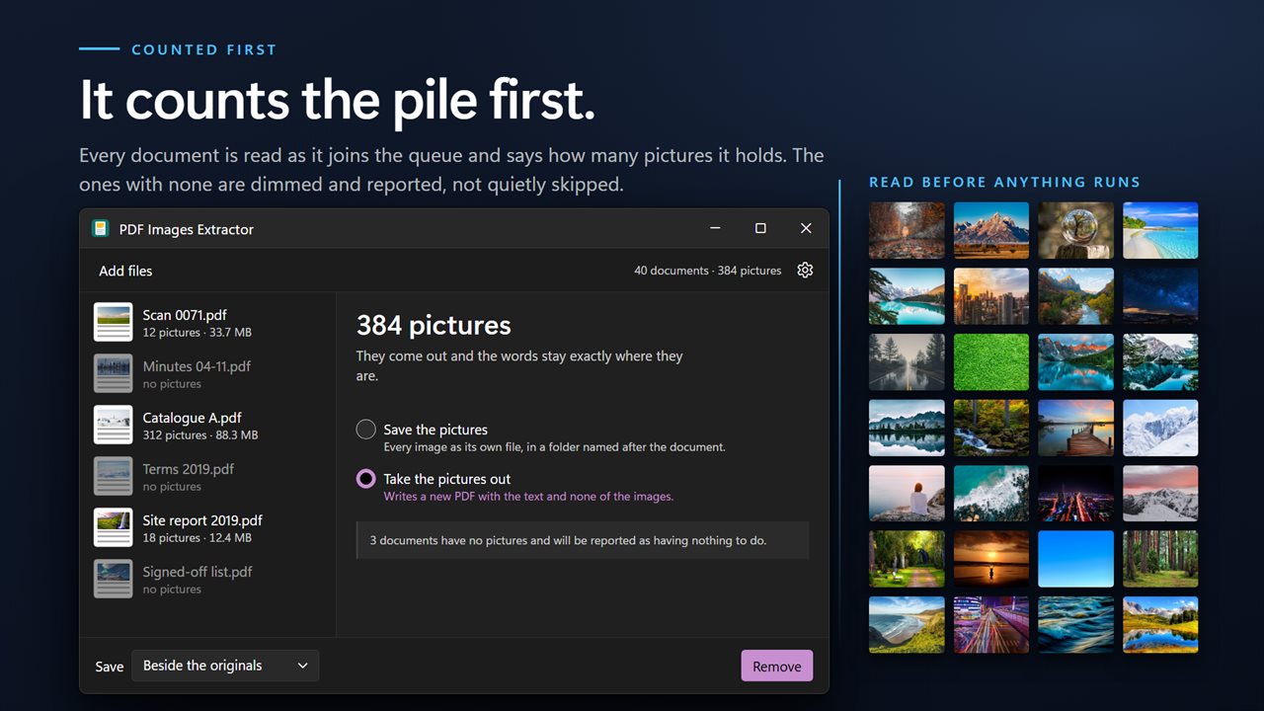Screen dimensions: 1264x711
Task: Select the Minutes 04-11.pdf document icon
Action: pos(114,373)
